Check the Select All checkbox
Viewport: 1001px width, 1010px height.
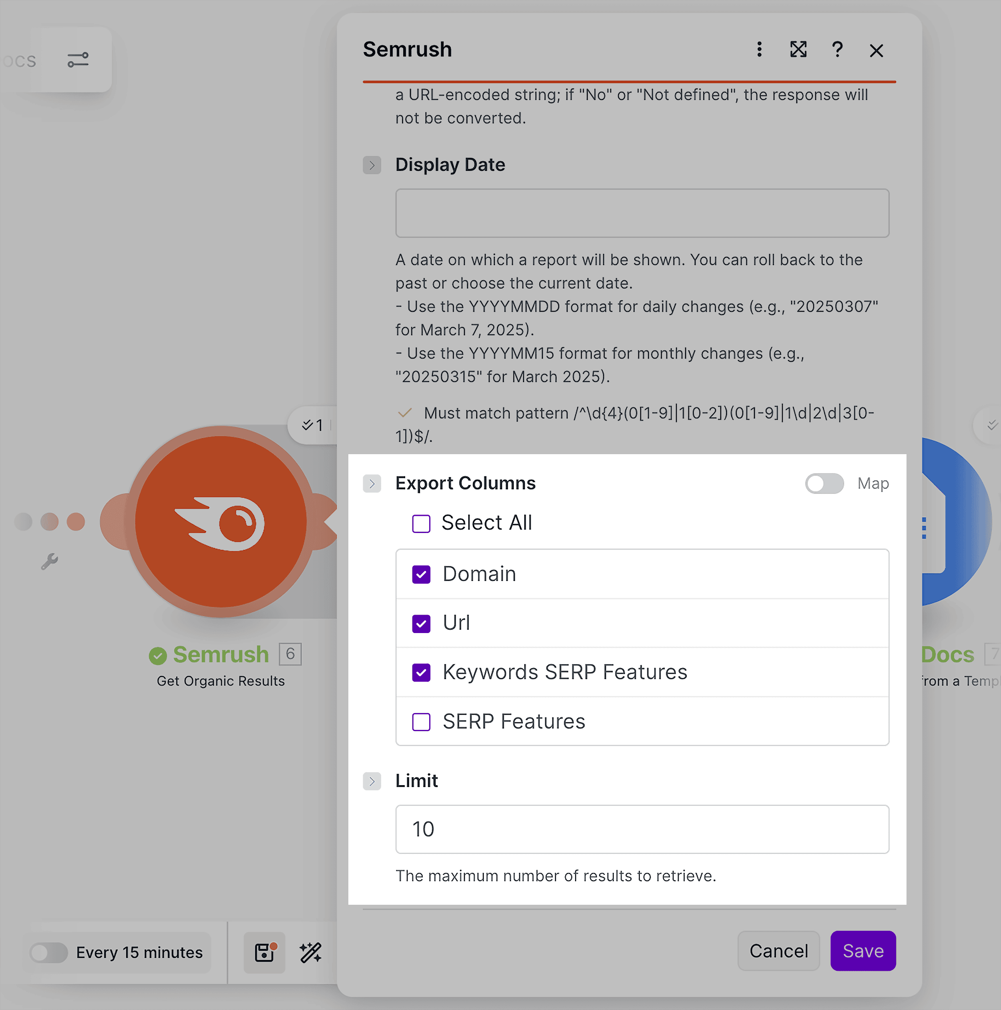click(x=421, y=523)
